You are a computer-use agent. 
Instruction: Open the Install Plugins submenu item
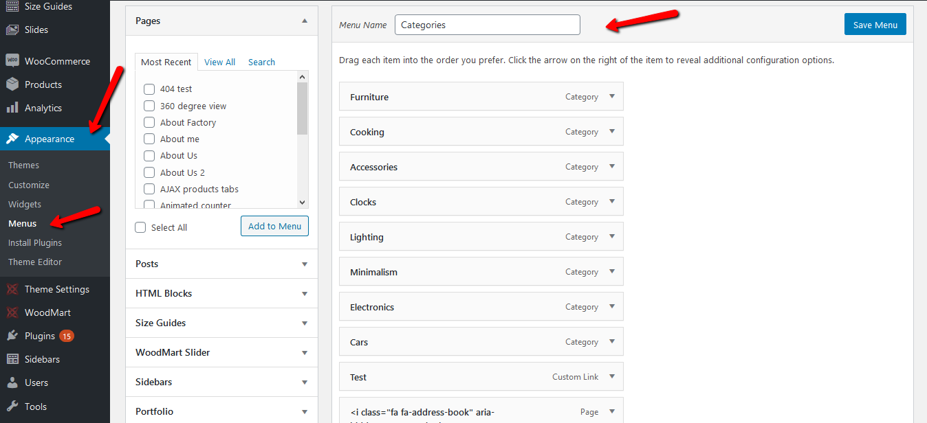pos(35,242)
